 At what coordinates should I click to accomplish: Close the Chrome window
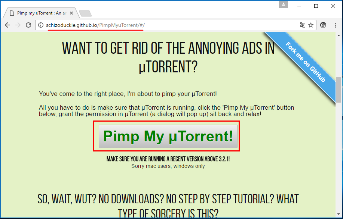(x=333, y=6)
